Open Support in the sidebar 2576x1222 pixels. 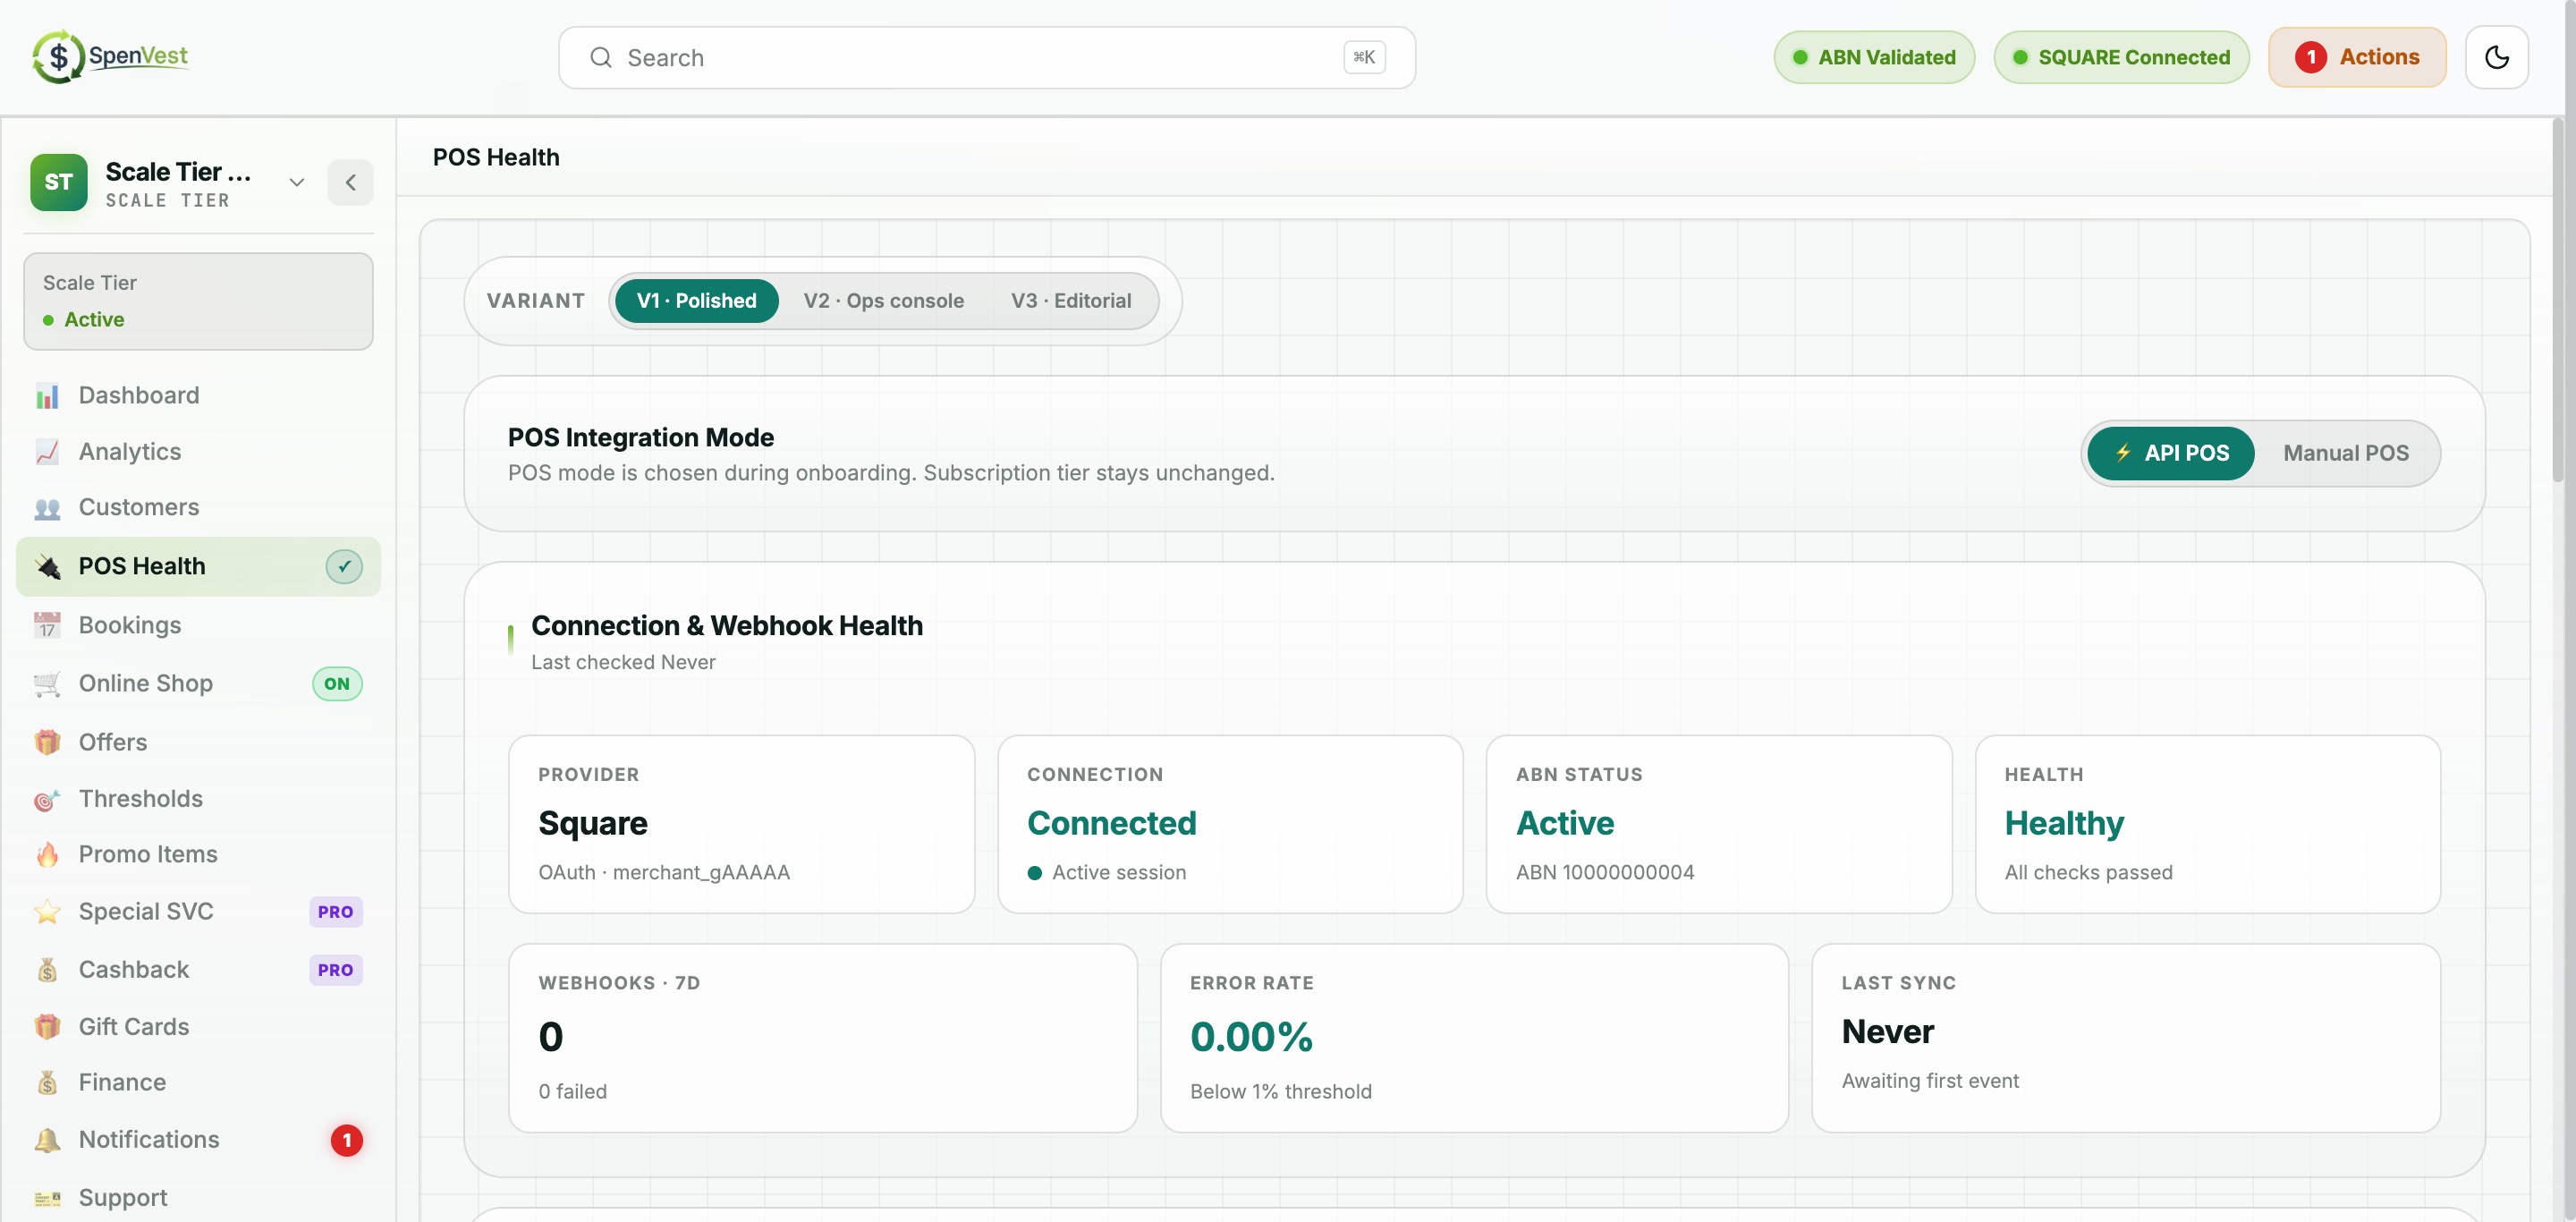(x=198, y=1198)
